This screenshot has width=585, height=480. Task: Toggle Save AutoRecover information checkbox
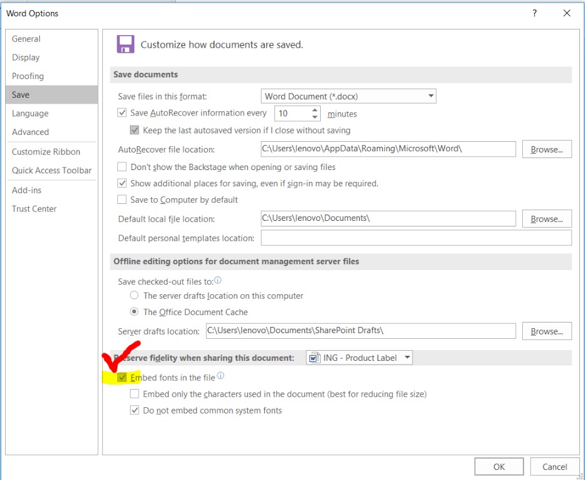(x=122, y=114)
